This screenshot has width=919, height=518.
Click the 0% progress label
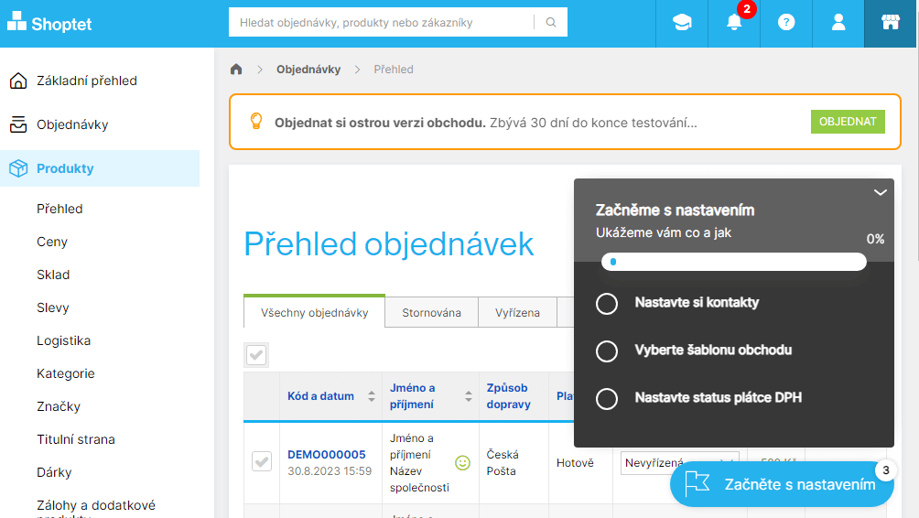[x=875, y=239]
